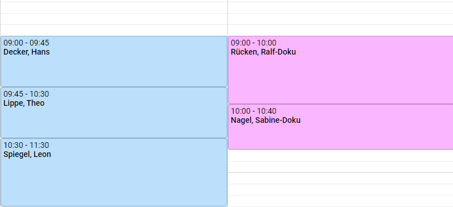The image size is (453, 207).
Task: Click the 09:45 - 10:30 time label
Action: tap(26, 94)
